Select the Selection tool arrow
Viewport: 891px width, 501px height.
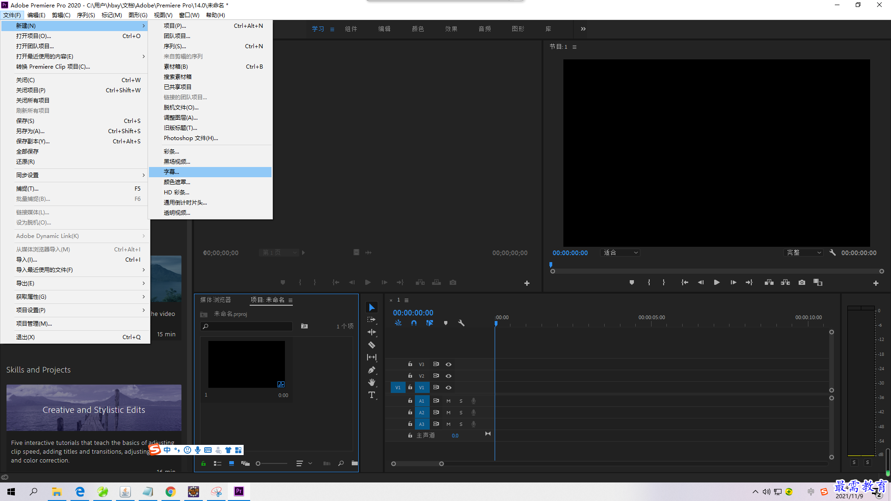(x=372, y=308)
